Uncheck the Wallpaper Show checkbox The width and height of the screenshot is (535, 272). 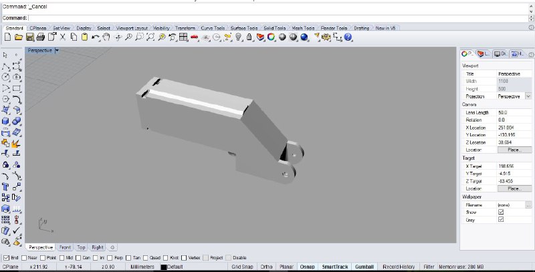tap(501, 213)
